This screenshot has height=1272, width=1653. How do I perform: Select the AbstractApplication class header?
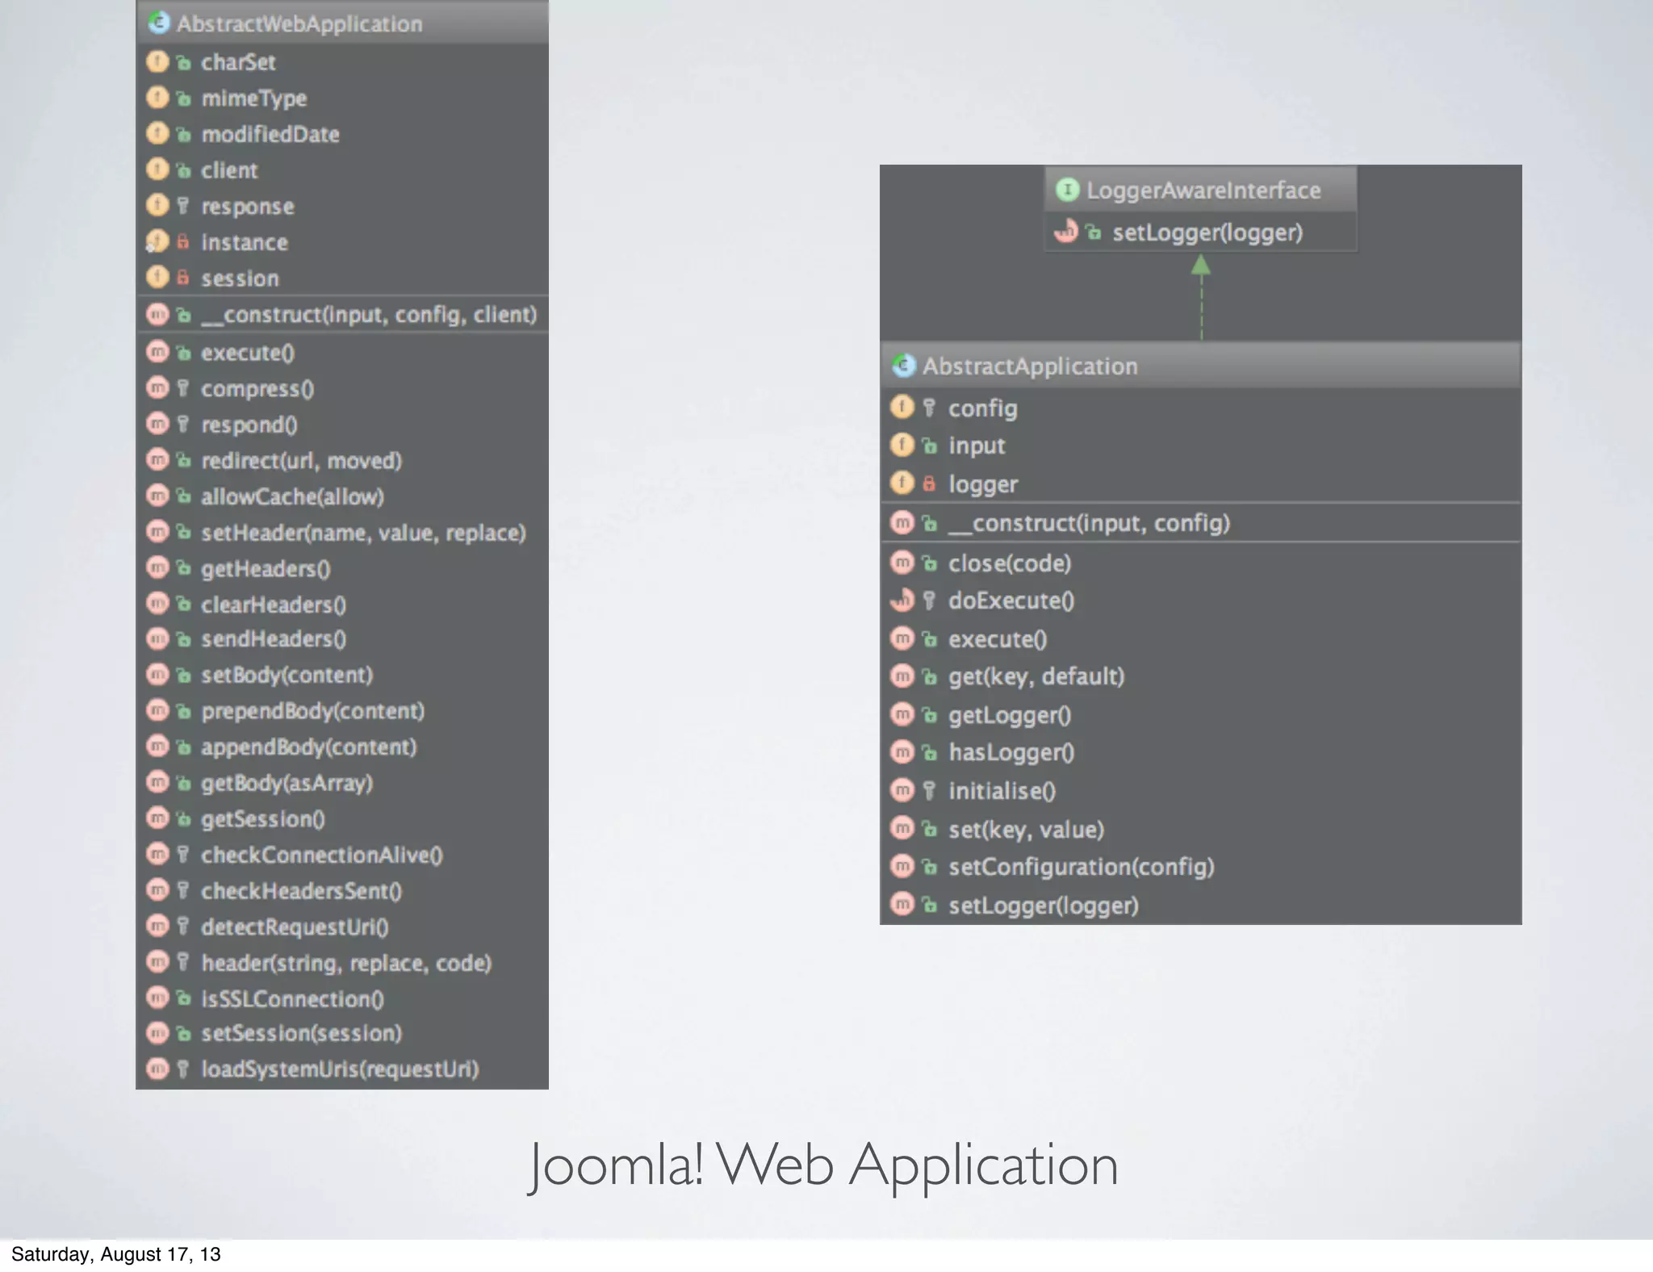click(x=1201, y=366)
